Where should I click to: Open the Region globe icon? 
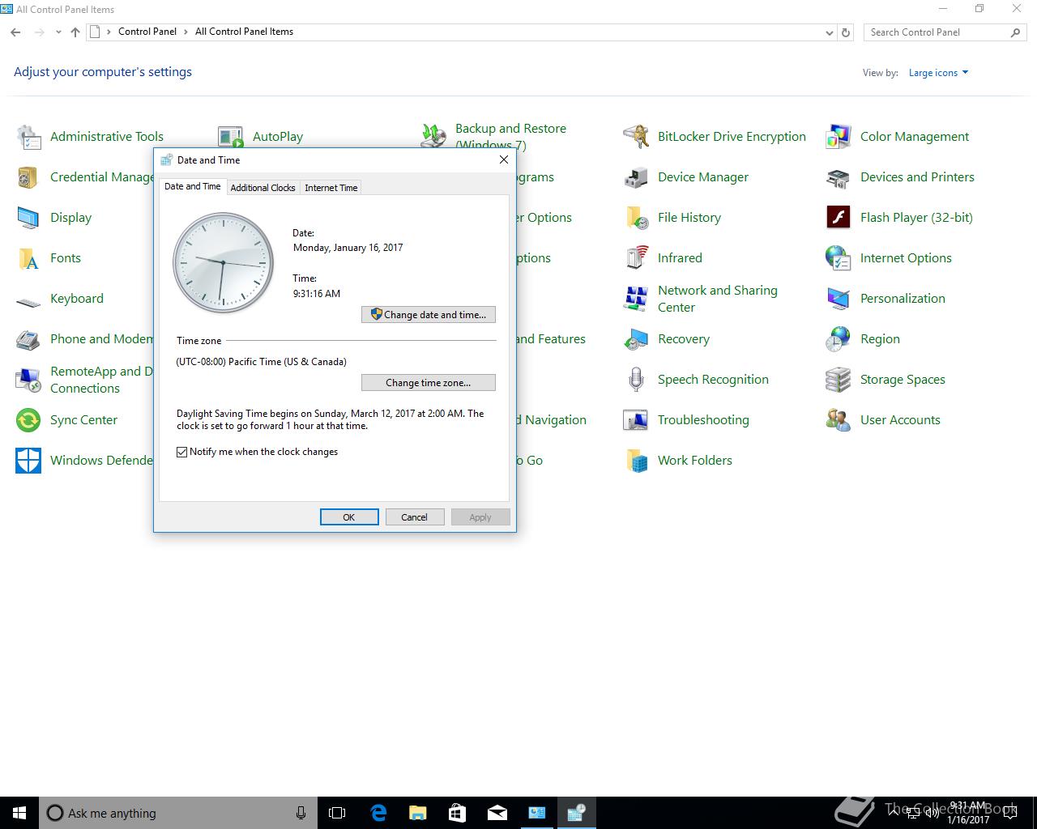pyautogui.click(x=839, y=339)
